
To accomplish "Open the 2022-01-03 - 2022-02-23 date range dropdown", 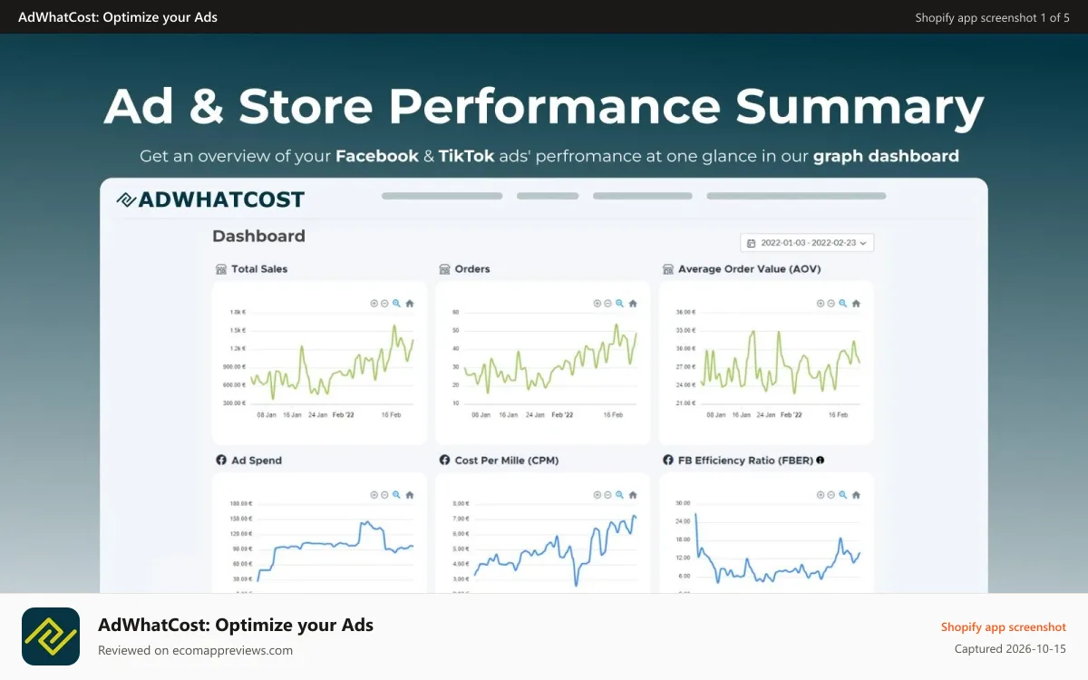I will [807, 243].
